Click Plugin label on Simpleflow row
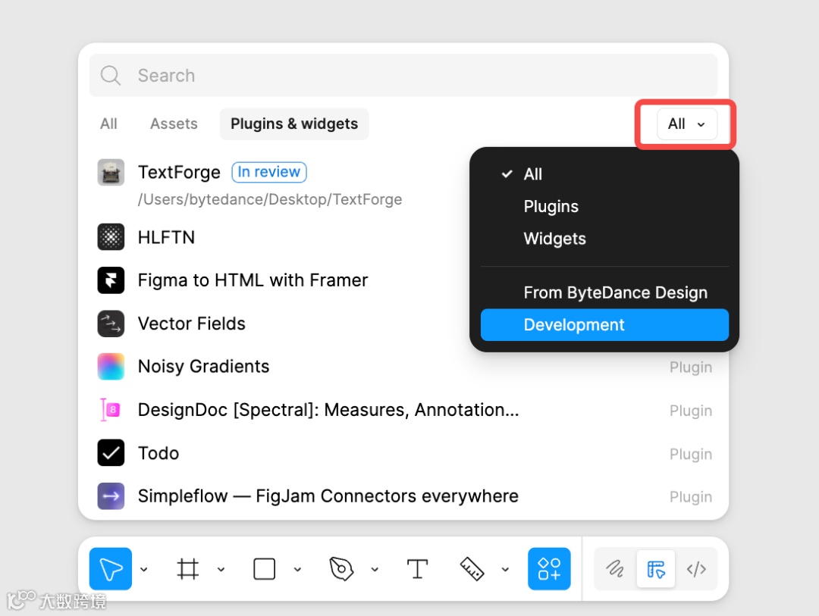819x616 pixels. point(691,497)
